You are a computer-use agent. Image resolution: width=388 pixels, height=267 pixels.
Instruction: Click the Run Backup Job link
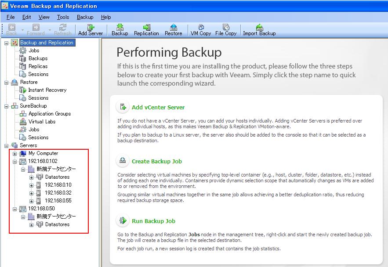tap(153, 221)
